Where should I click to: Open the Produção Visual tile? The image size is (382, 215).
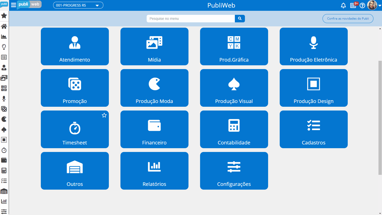tap(234, 88)
